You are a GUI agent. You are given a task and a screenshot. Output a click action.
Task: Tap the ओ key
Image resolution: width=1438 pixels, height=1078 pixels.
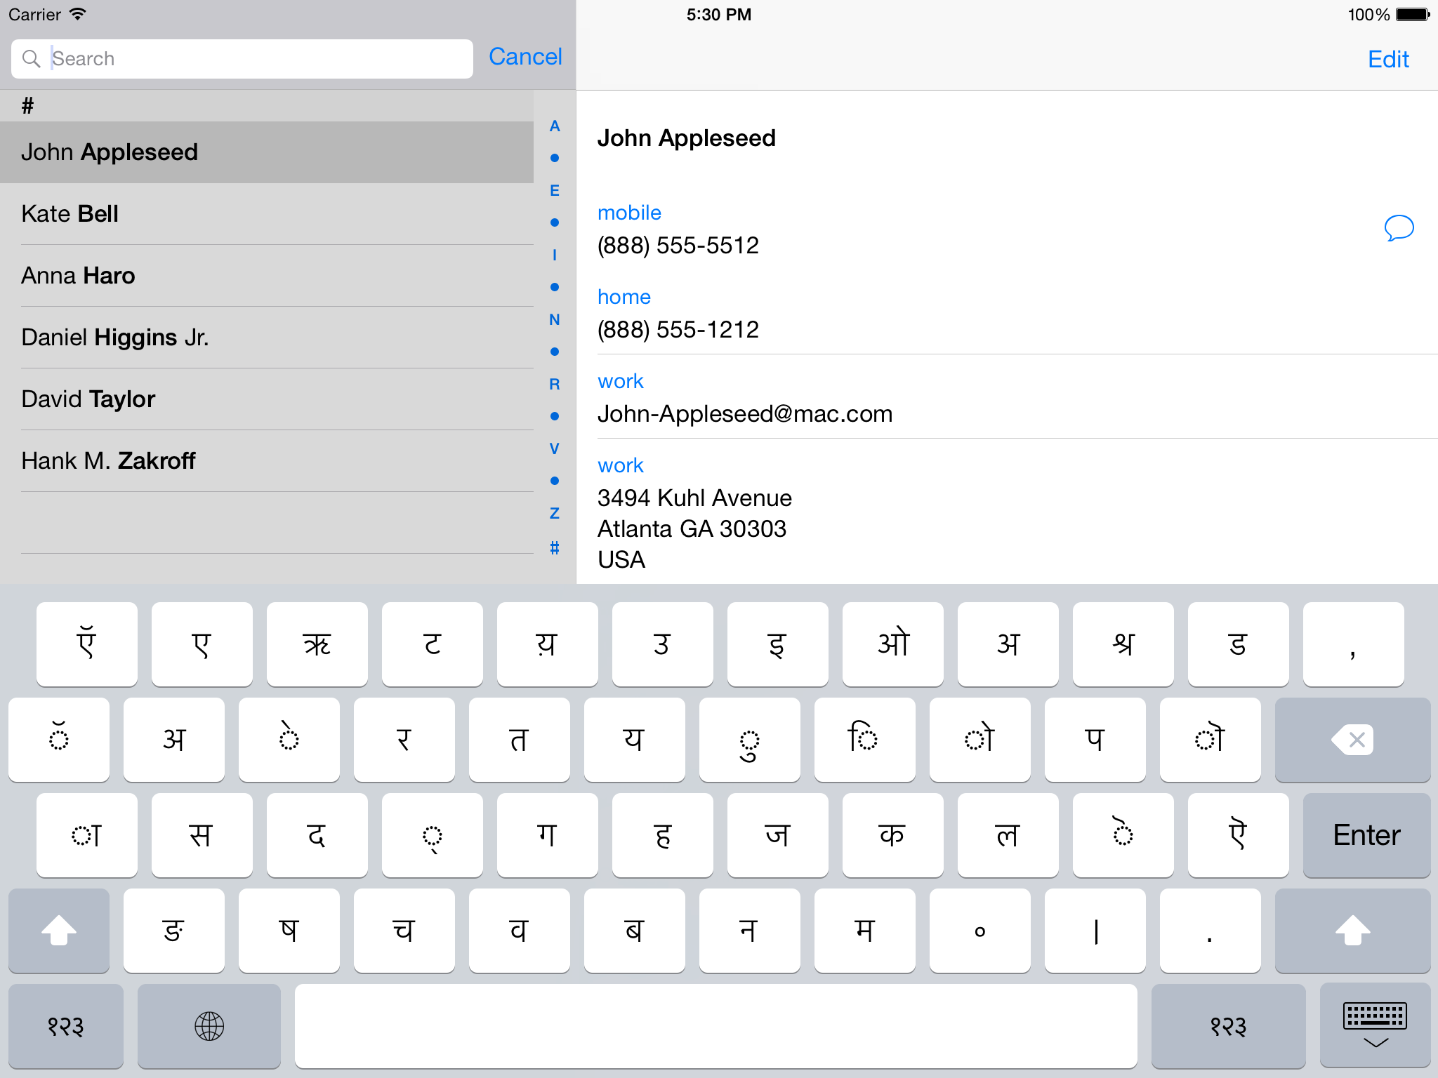(x=893, y=644)
